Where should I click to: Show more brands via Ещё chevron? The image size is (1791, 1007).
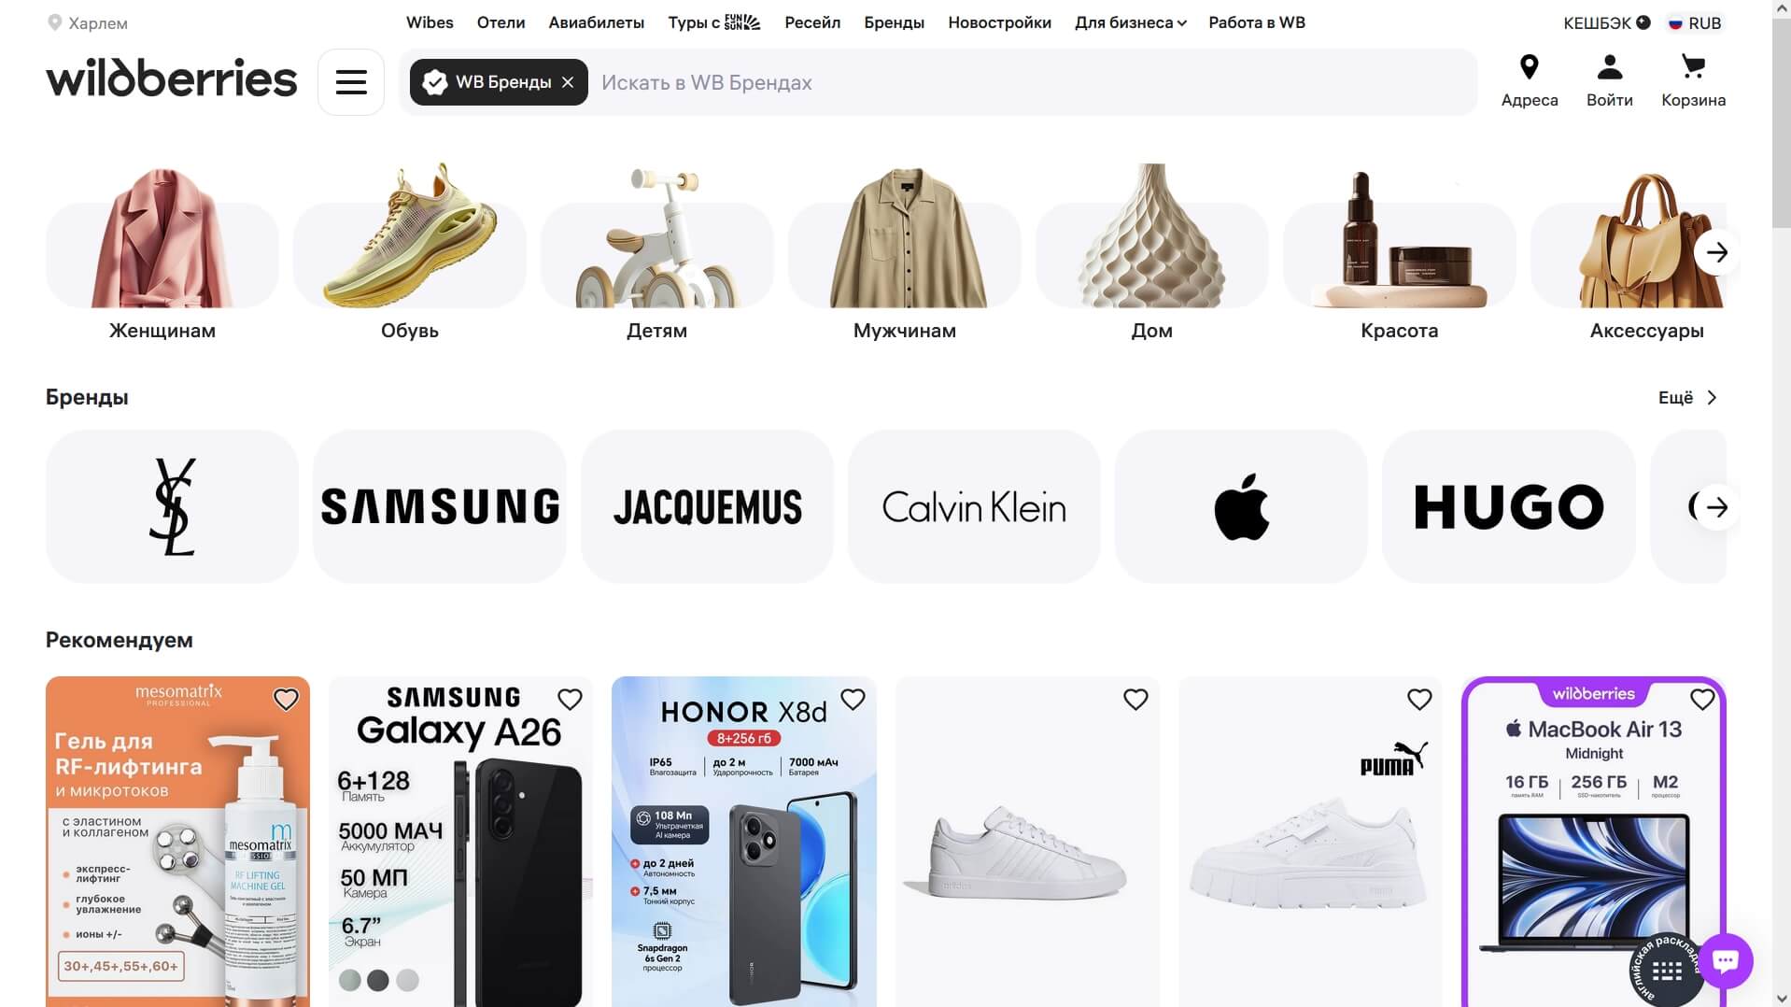[x=1688, y=398]
